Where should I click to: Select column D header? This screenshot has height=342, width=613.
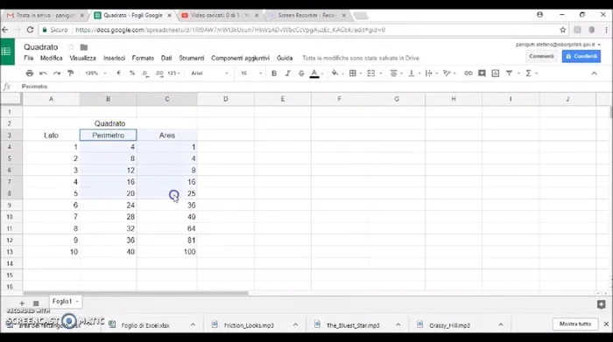[226, 99]
